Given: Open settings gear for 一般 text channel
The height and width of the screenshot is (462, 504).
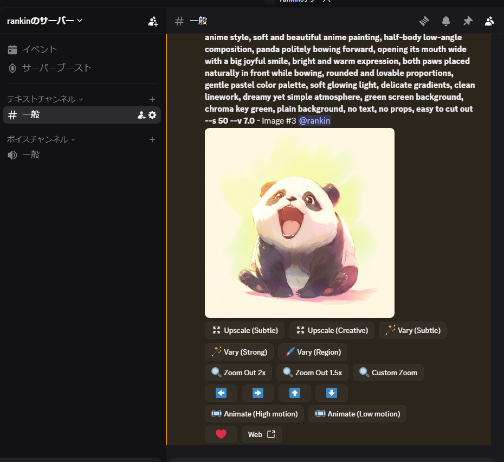Looking at the screenshot, I should (x=152, y=115).
